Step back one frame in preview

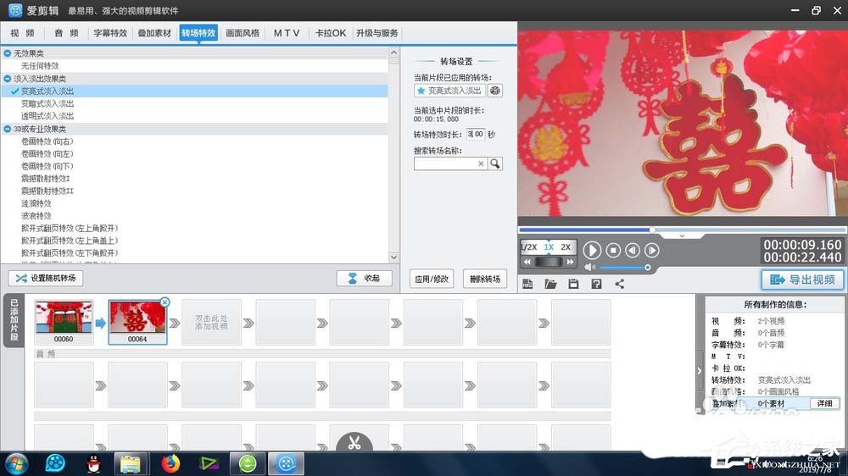633,250
